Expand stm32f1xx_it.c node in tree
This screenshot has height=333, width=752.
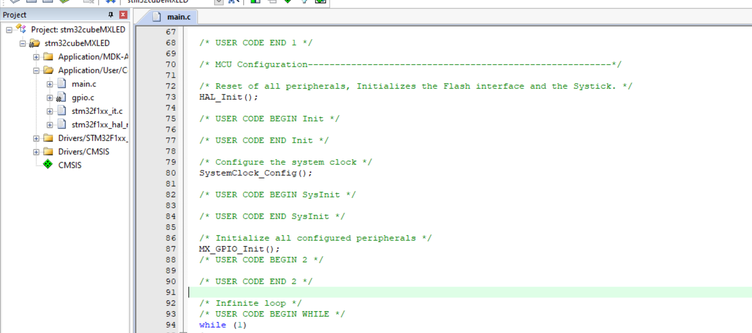pyautogui.click(x=50, y=111)
